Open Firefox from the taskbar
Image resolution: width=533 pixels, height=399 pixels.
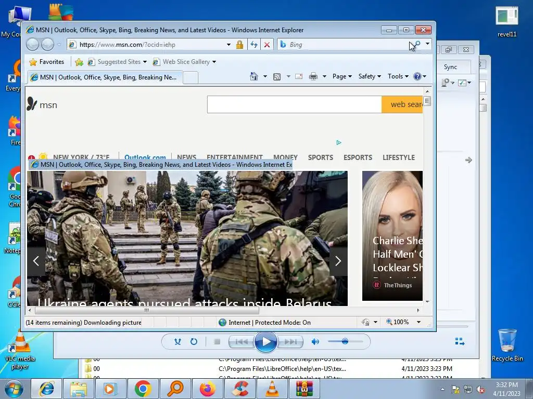coord(207,389)
